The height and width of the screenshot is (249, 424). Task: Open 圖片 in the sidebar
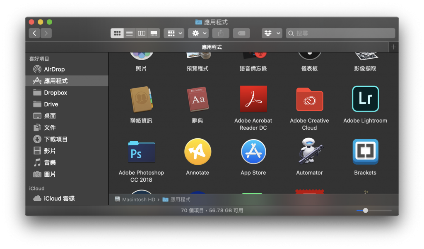[67, 174]
